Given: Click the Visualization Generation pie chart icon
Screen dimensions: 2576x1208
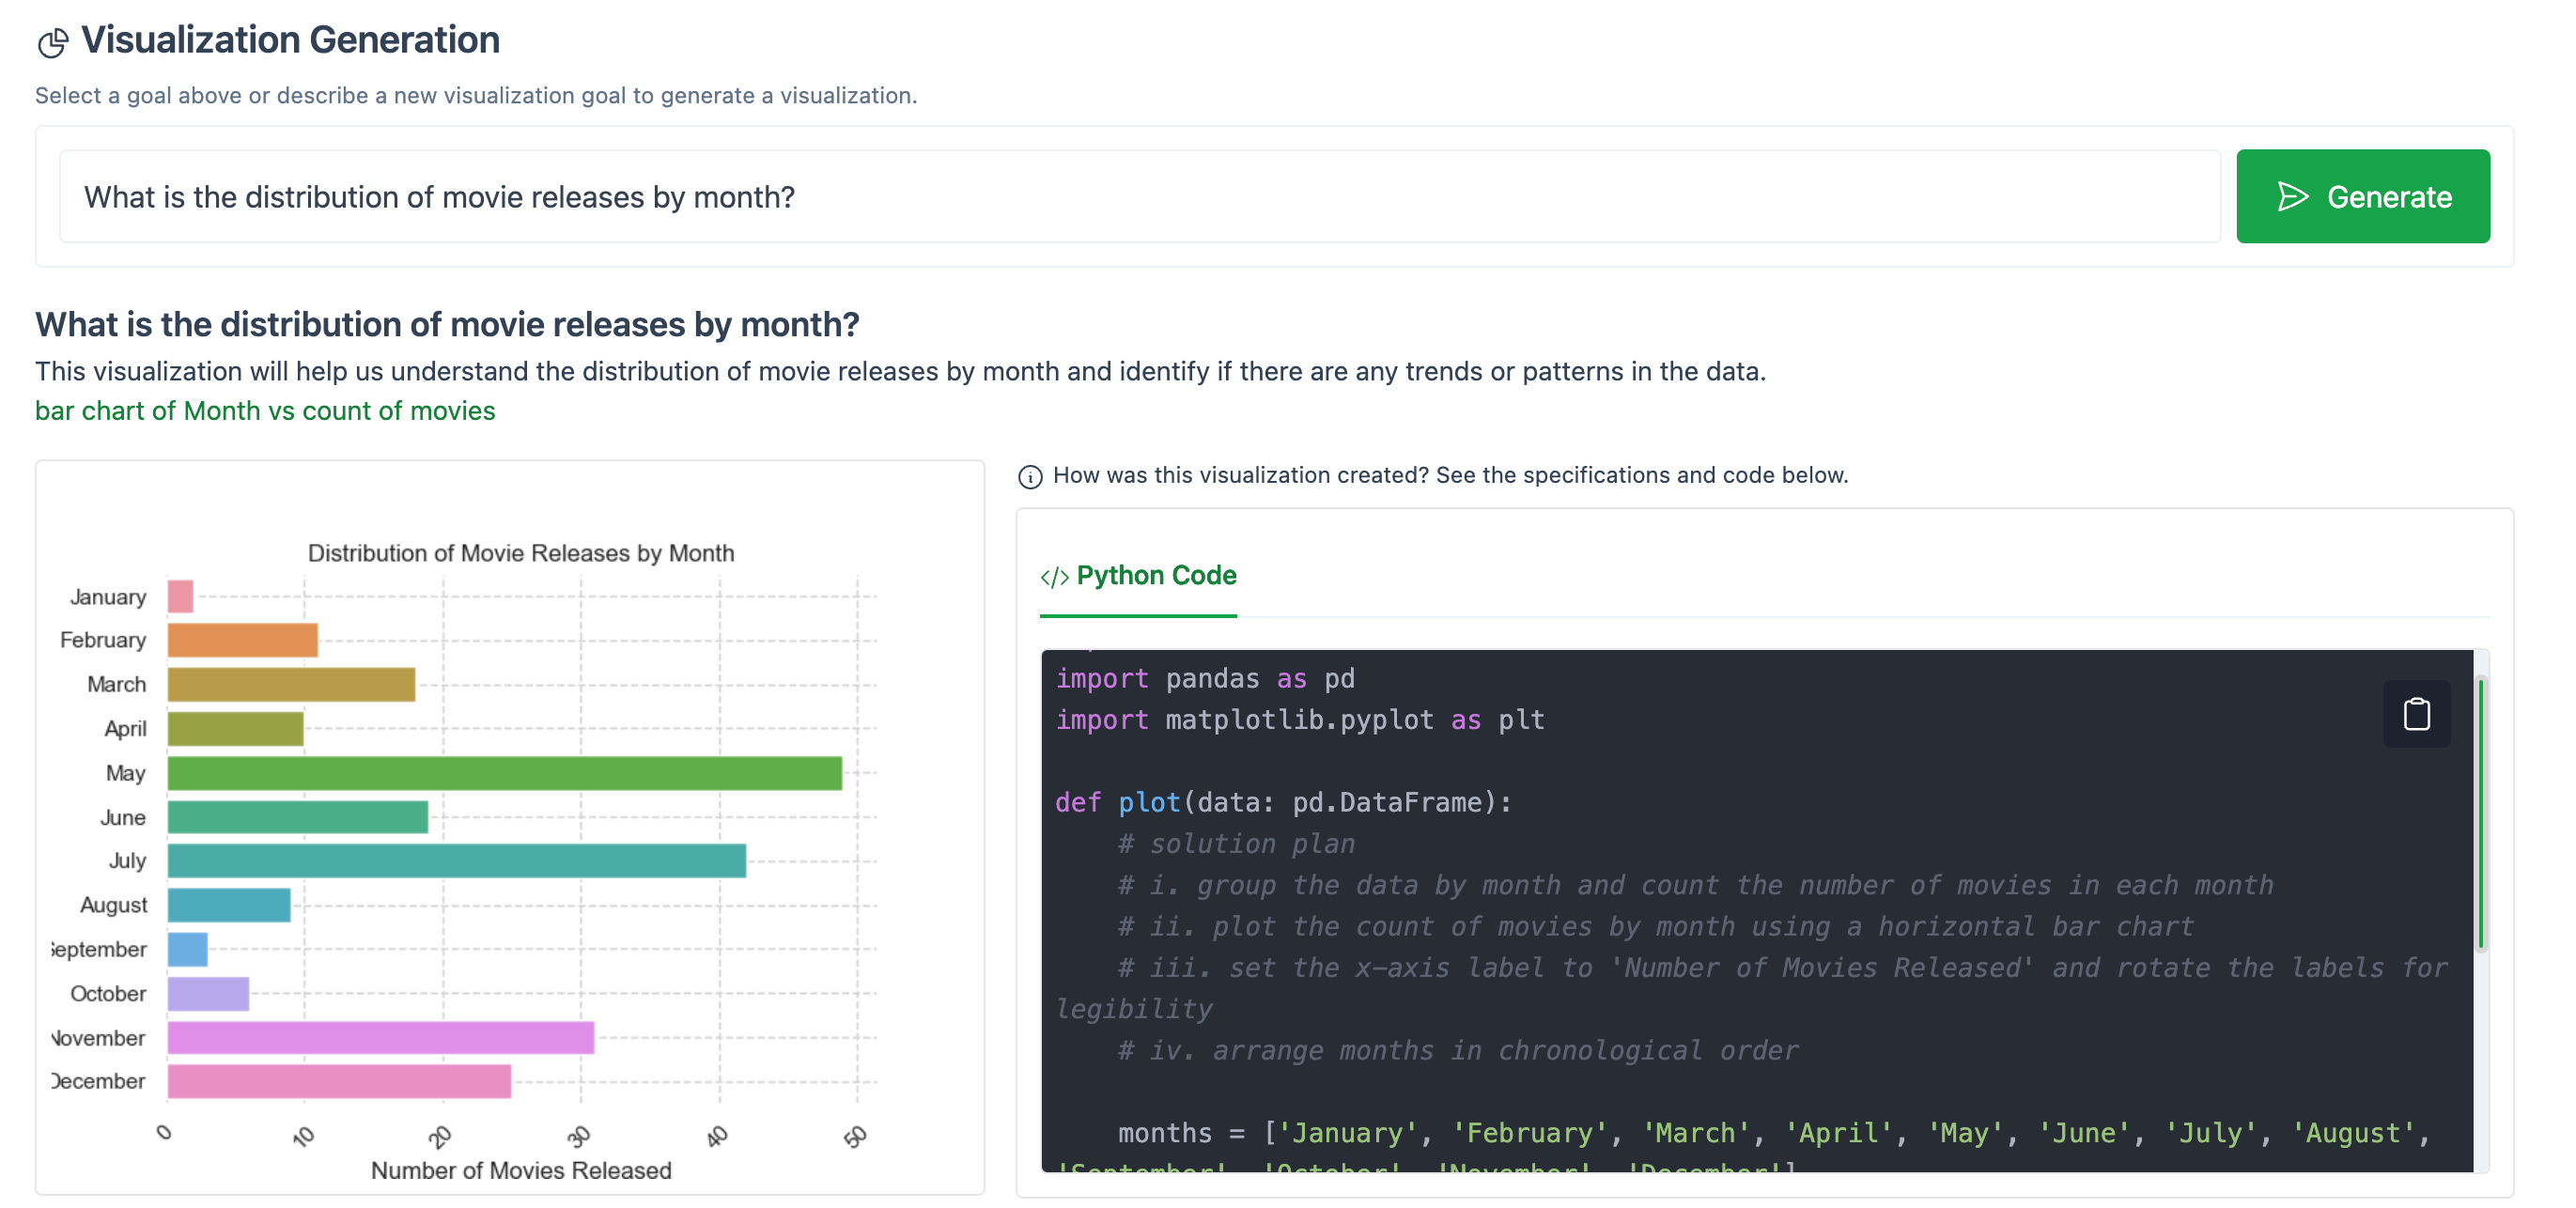Looking at the screenshot, I should (53, 43).
